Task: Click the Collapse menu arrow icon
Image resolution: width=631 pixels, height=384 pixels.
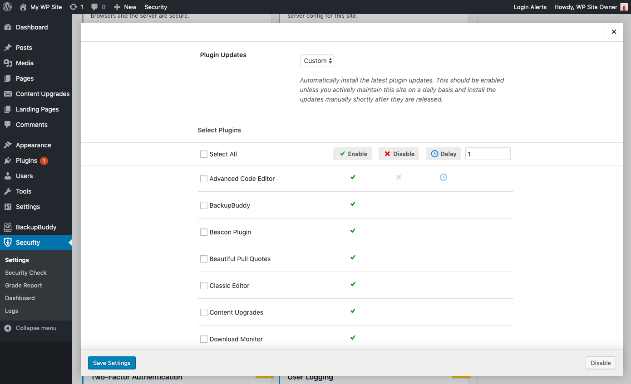Action: click(x=8, y=328)
